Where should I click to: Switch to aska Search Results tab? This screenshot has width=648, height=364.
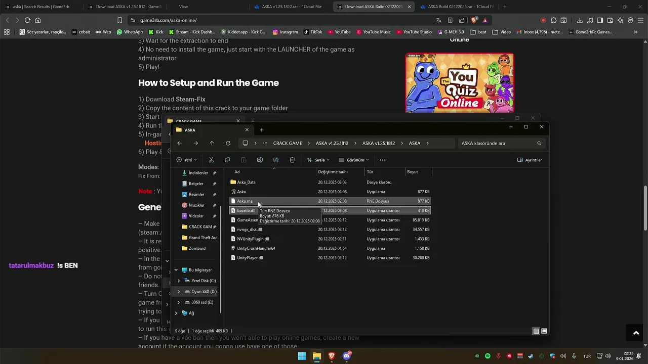point(42,7)
